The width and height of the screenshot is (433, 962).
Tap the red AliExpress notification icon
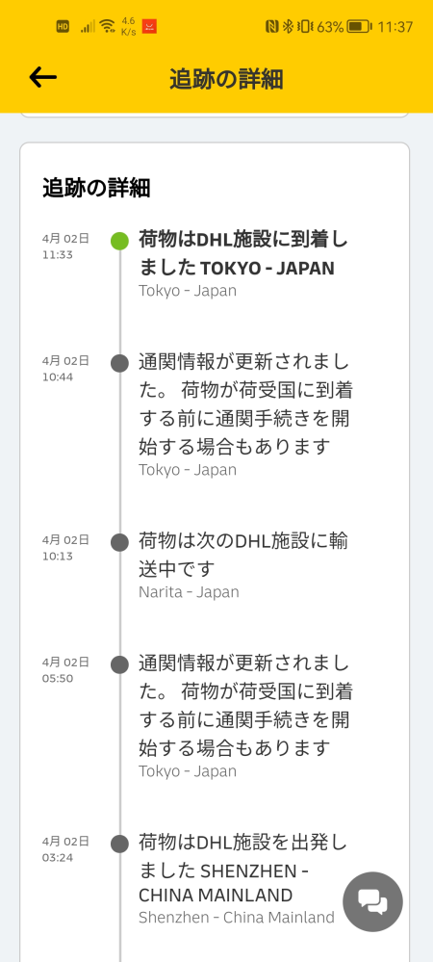[x=149, y=26]
